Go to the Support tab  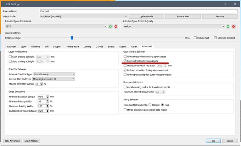coord(57,47)
